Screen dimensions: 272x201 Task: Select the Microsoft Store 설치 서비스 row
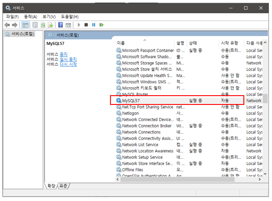point(189,69)
